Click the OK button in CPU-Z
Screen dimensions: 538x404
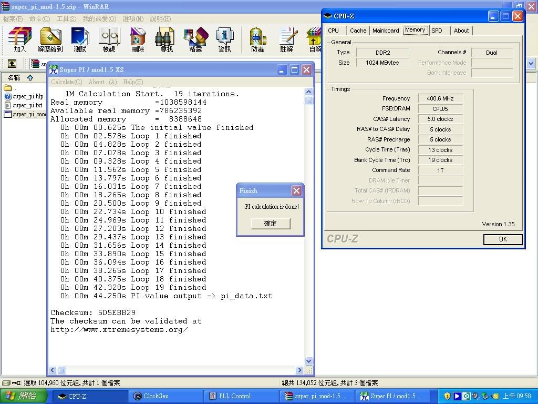pyautogui.click(x=503, y=239)
